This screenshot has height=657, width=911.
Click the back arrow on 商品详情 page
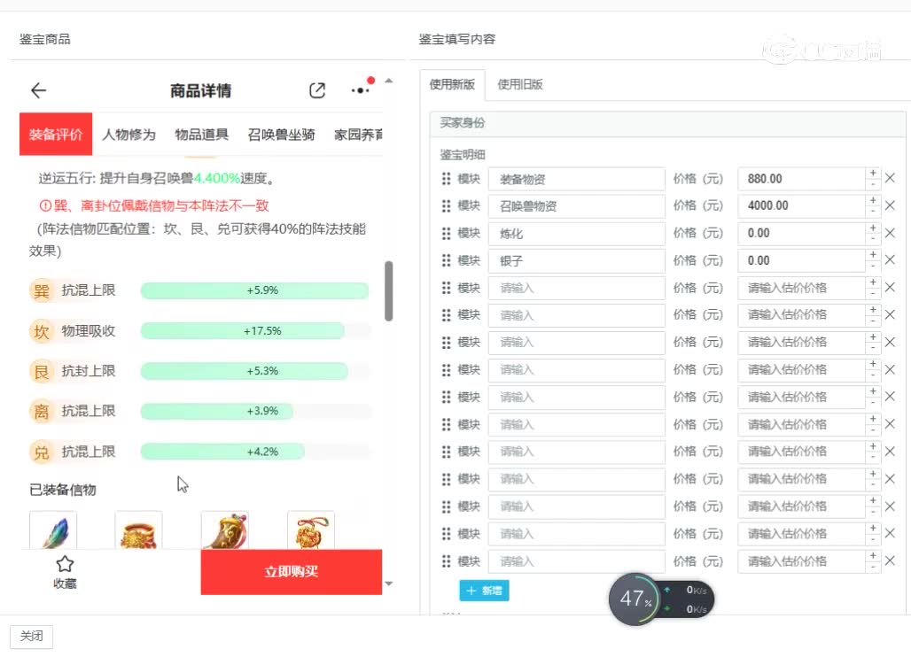[37, 90]
